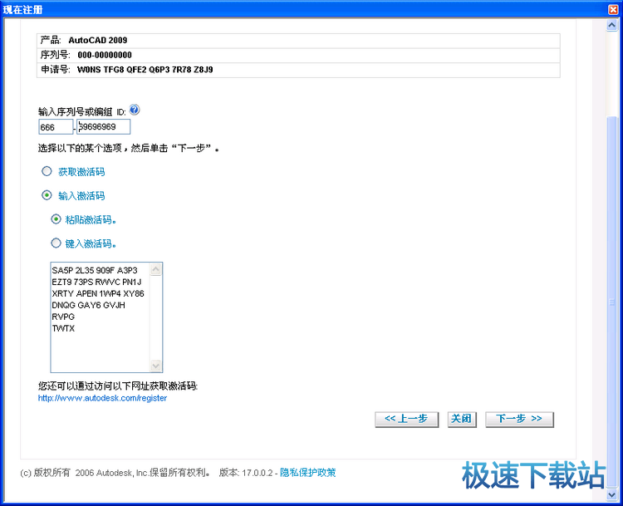Choose the 粘贴激活码 radio option
623x506 pixels.
point(56,219)
